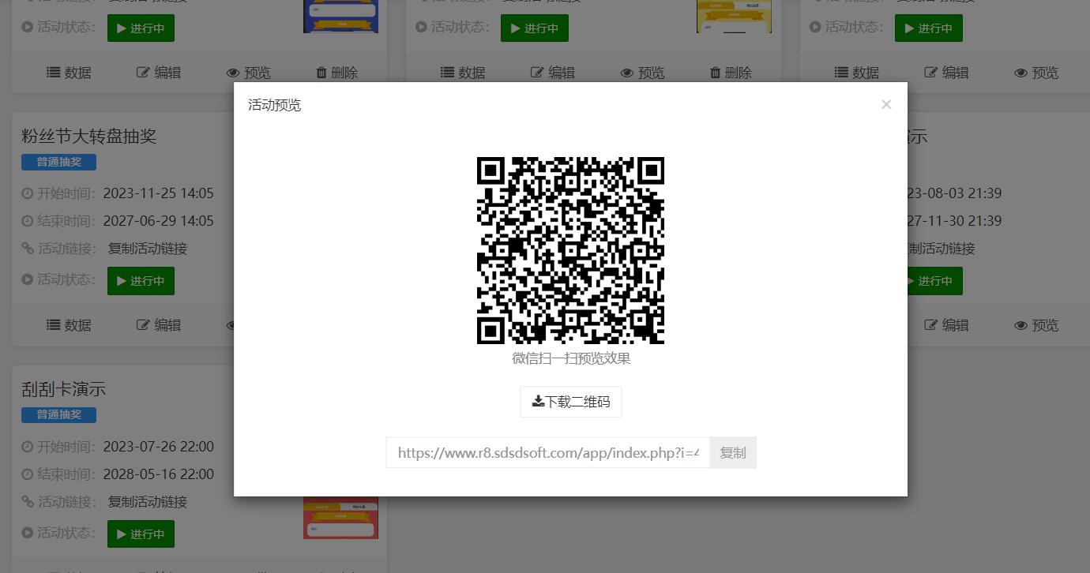Click 编辑 for 粉丝节大转盘抽奖

pos(159,325)
